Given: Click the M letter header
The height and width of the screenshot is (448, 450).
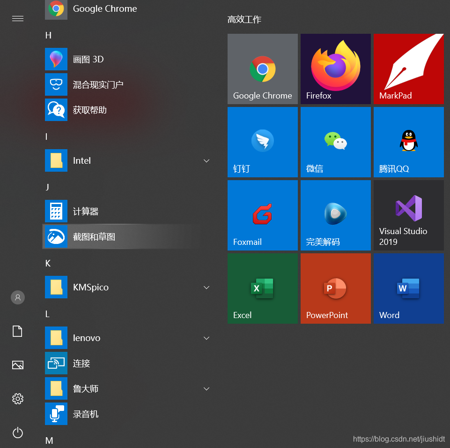Looking at the screenshot, I should coord(49,440).
